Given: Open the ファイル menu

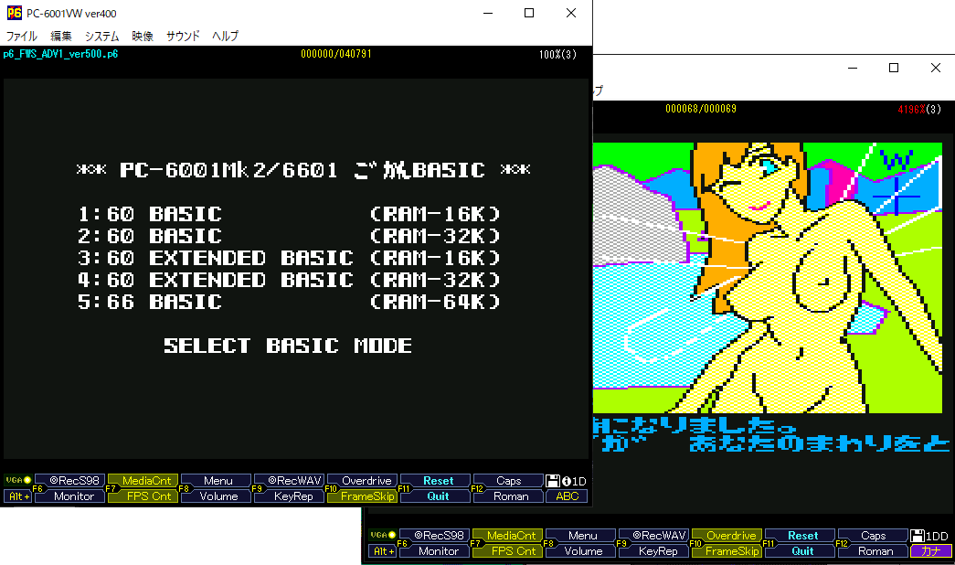Looking at the screenshot, I should click(22, 37).
